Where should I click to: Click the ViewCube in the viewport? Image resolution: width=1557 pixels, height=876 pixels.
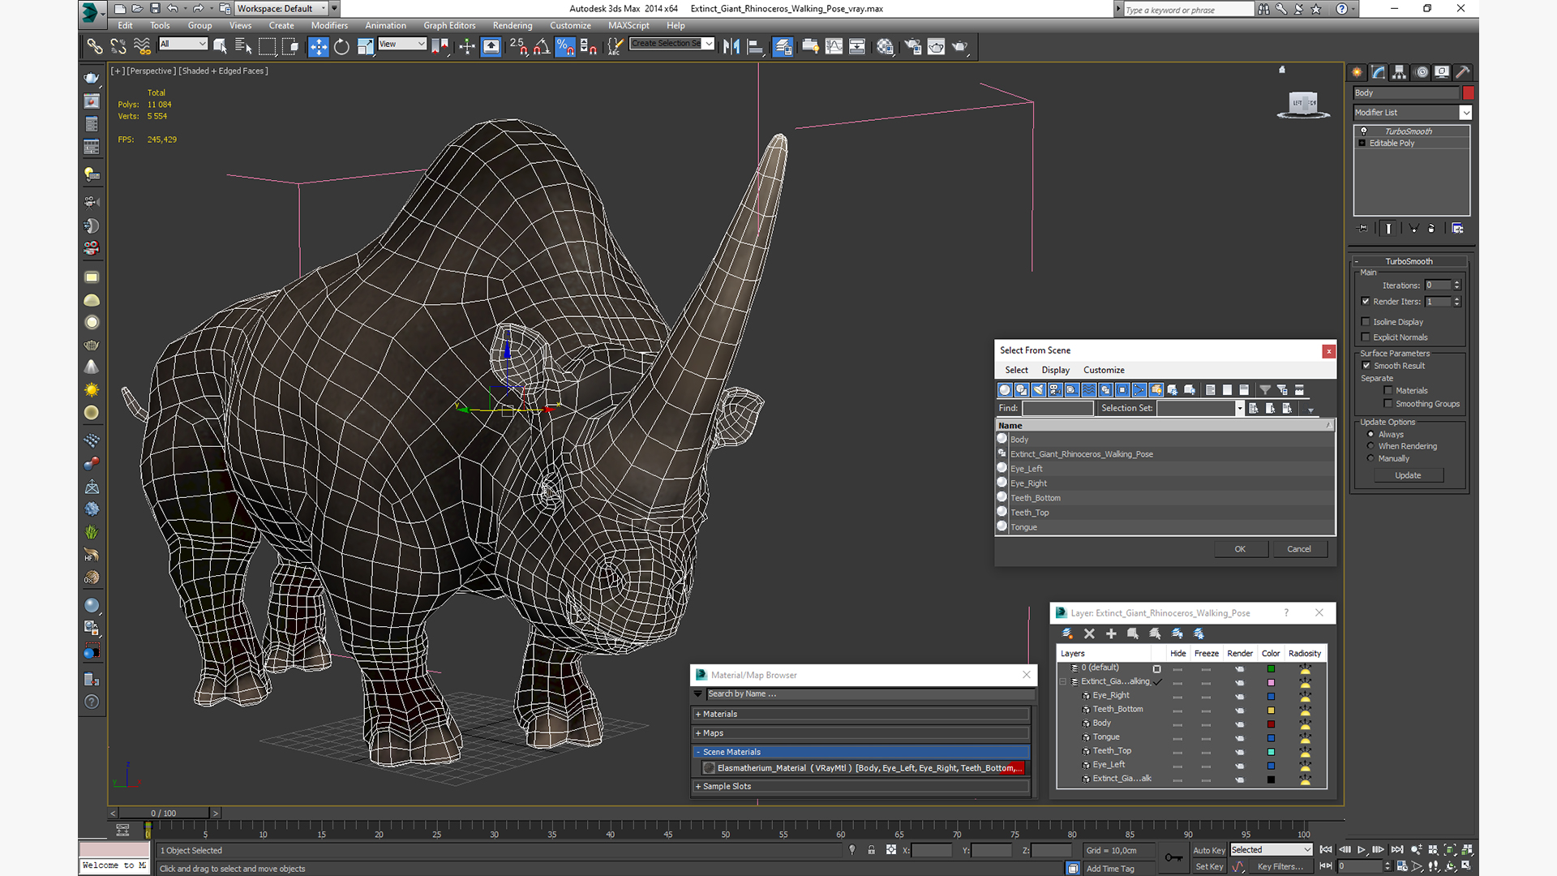[x=1303, y=104]
